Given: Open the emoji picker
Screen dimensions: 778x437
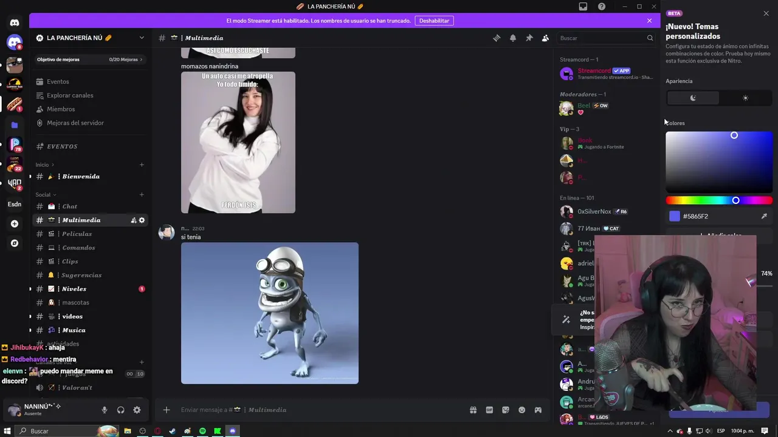Looking at the screenshot, I should point(522,410).
